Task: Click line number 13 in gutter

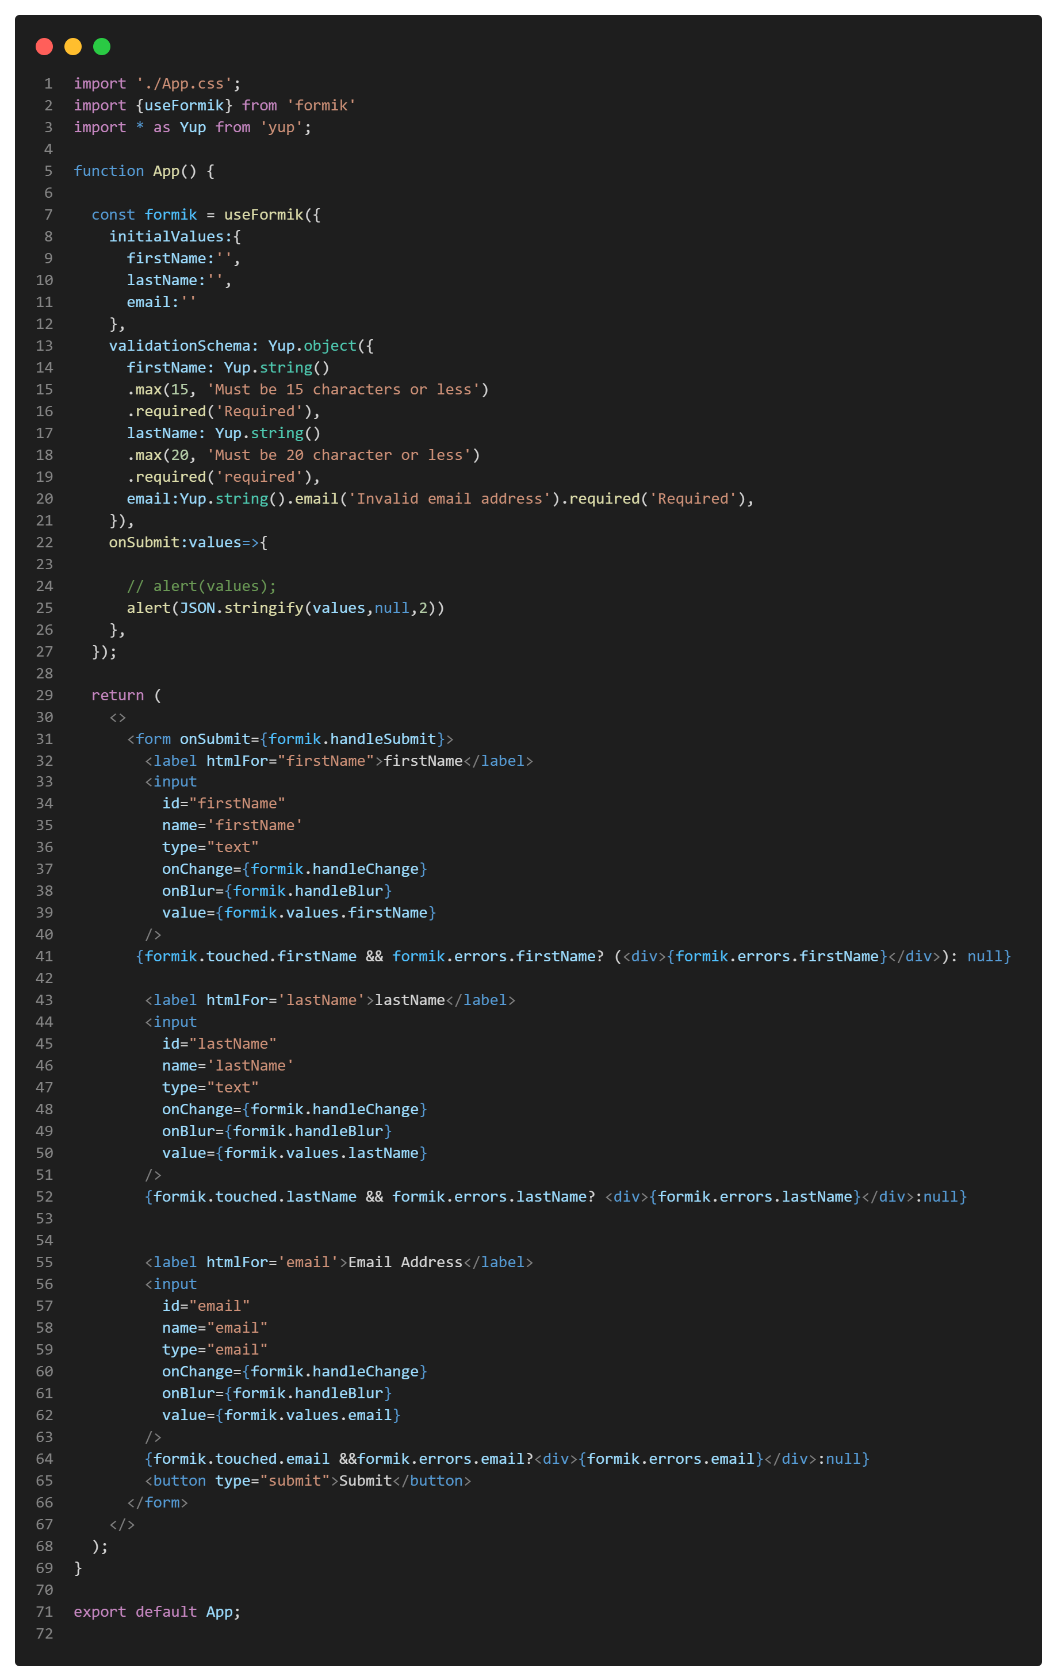Action: [x=45, y=346]
